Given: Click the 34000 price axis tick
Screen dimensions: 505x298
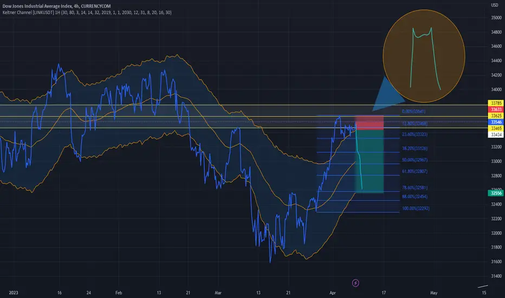Looking at the screenshot, I should tap(496, 89).
